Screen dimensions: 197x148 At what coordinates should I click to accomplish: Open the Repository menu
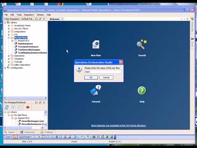pyautogui.click(x=29, y=15)
